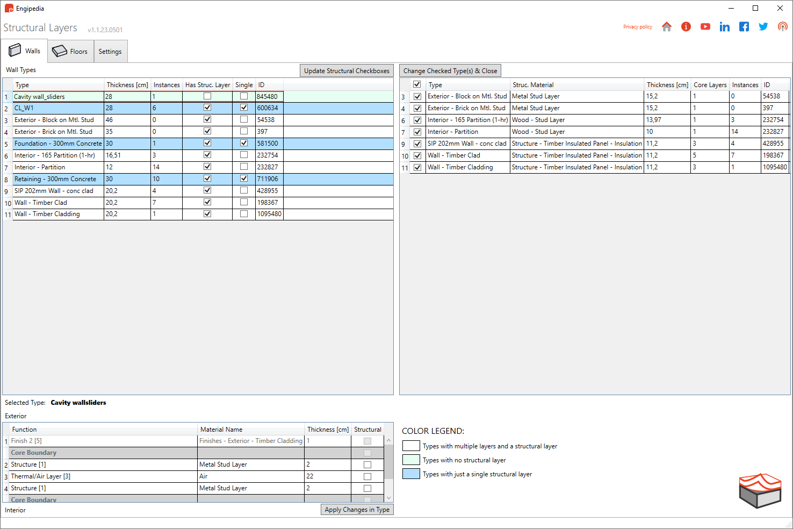Image resolution: width=793 pixels, height=529 pixels.
Task: Click Metal Stud Layer material for Exterior - Block
Action: [577, 96]
